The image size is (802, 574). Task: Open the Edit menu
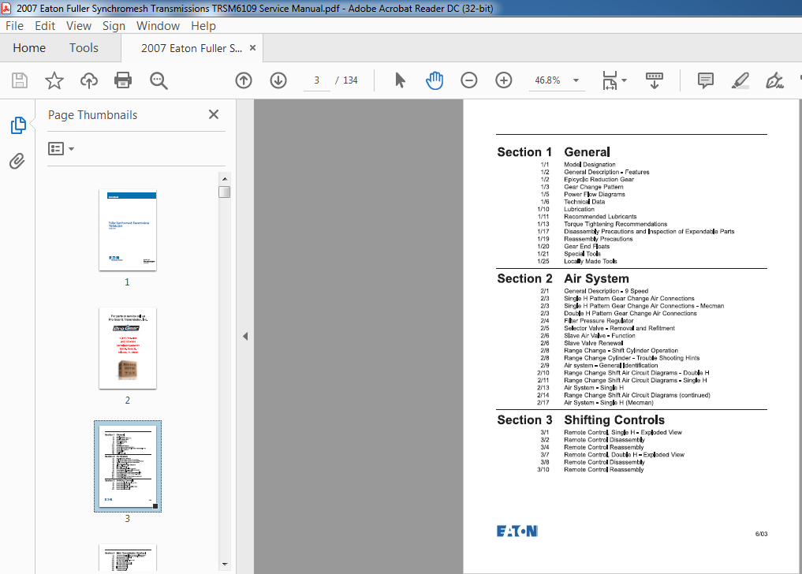(x=45, y=25)
